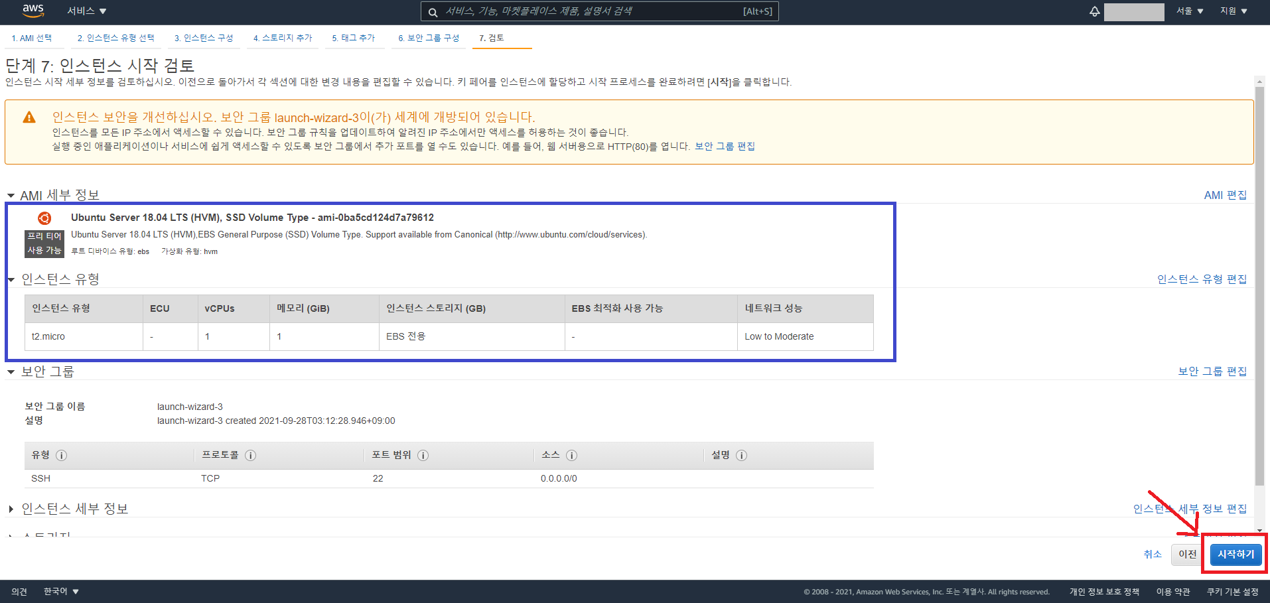Click the 의견 feedback link

19,592
